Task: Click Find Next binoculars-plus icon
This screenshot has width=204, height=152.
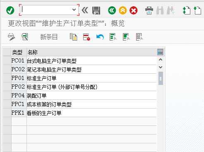Action: (x=170, y=10)
